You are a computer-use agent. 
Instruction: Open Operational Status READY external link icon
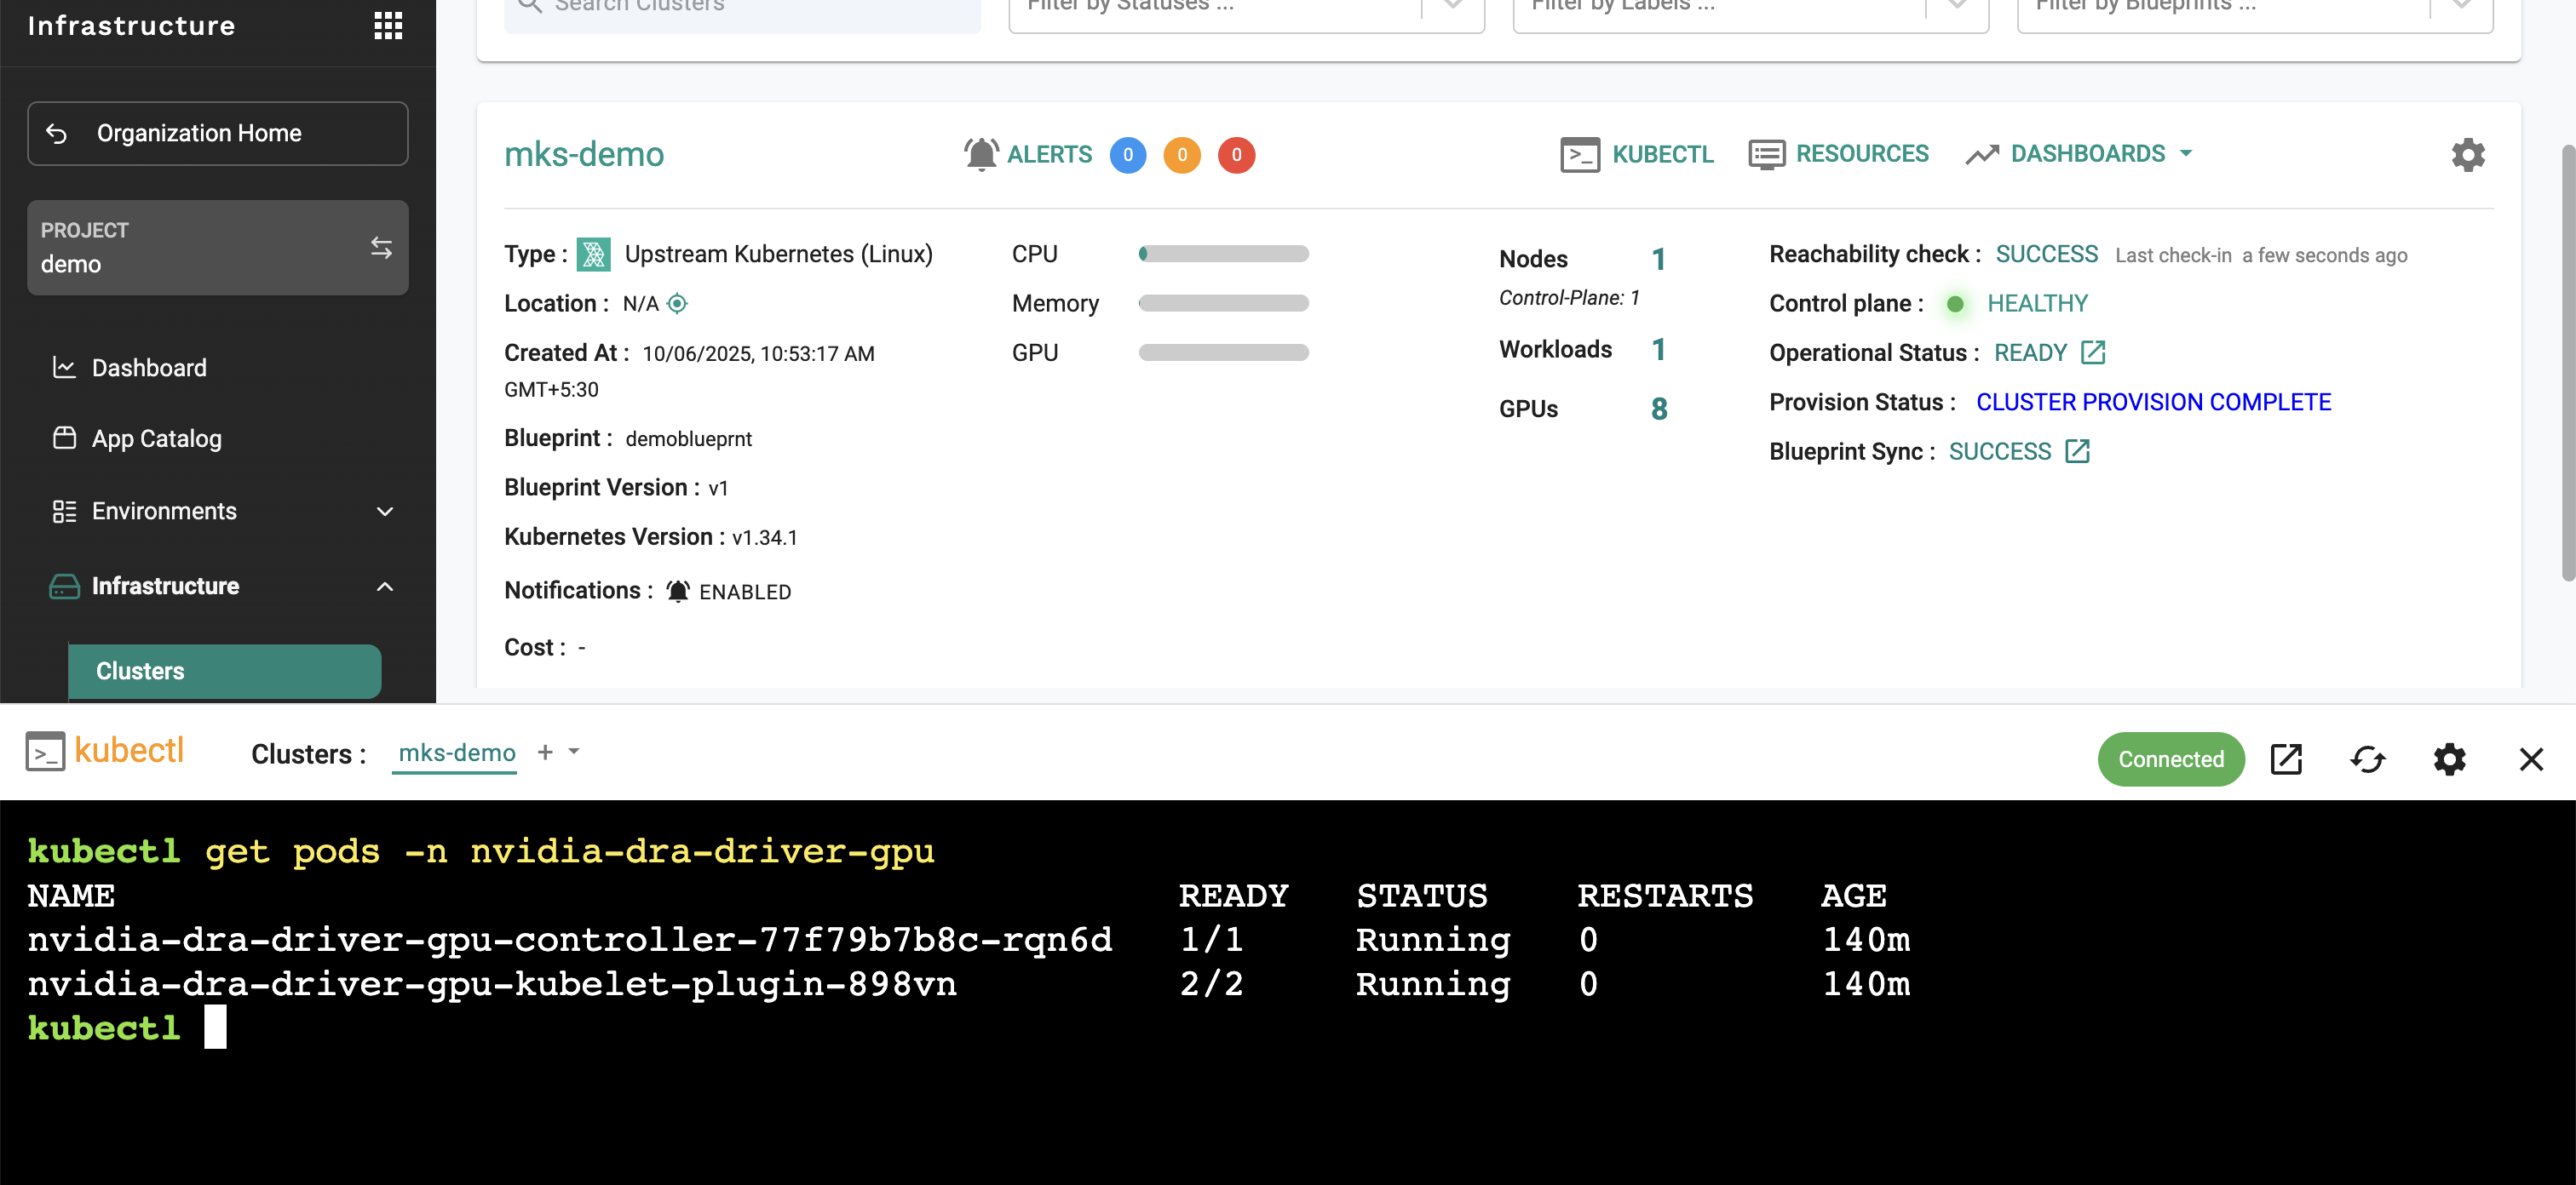pos(2093,352)
